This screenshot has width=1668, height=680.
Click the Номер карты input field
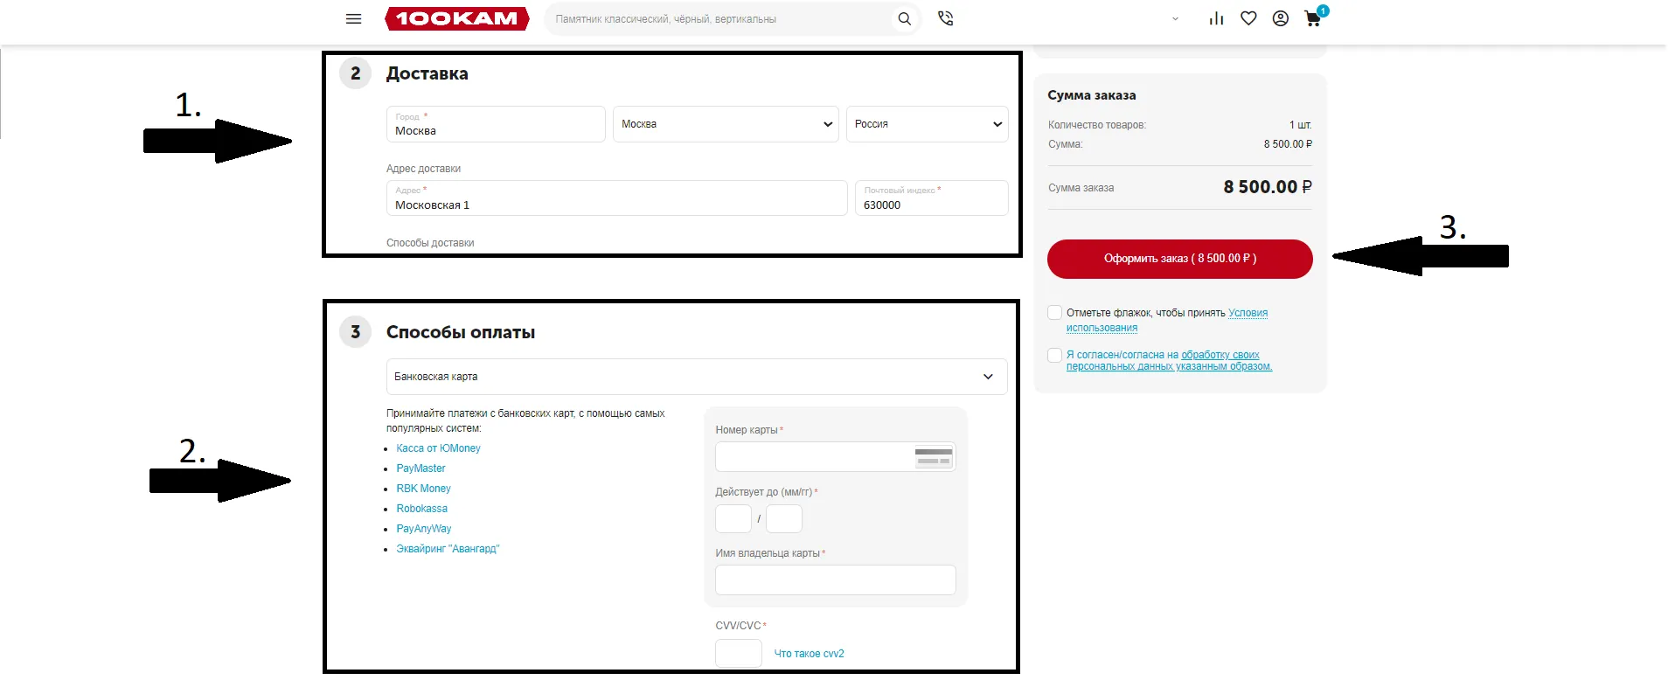pyautogui.click(x=813, y=456)
